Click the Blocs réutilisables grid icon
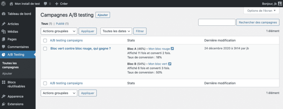The height and width of the screenshot is (109, 283). [x=4, y=82]
